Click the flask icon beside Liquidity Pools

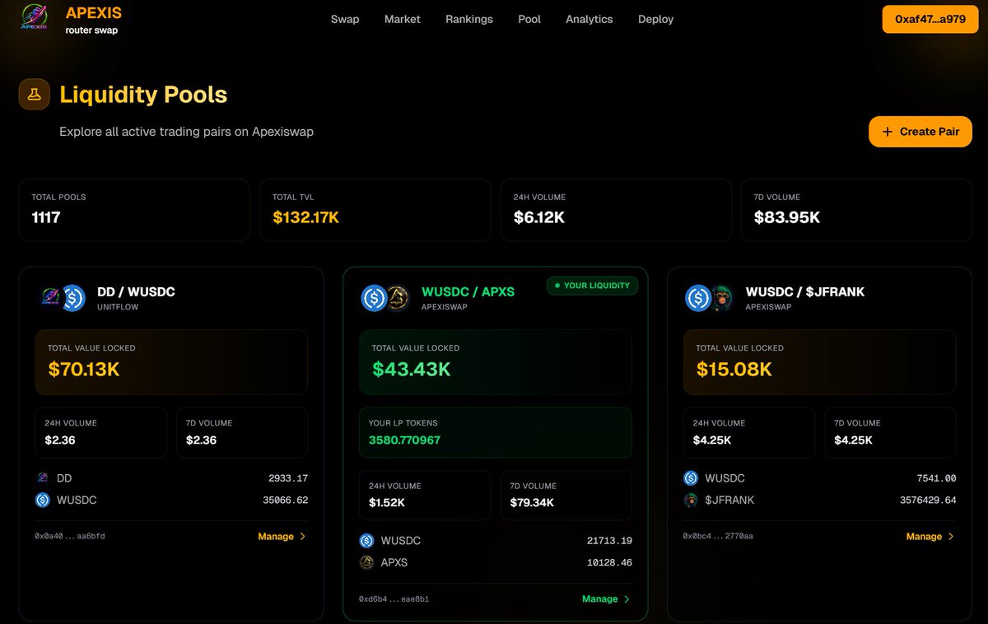pyautogui.click(x=35, y=95)
